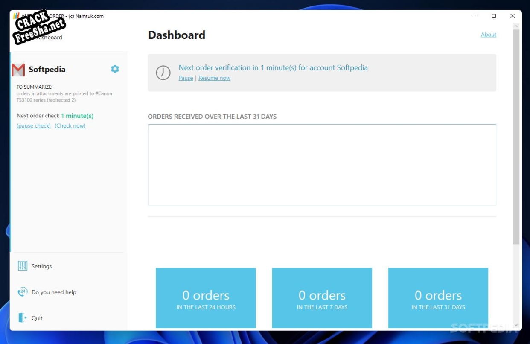Screen dimensions: 530x344
Task: Select the Dashboard item in sidebar
Action: coord(49,38)
